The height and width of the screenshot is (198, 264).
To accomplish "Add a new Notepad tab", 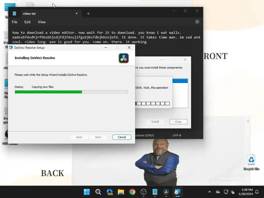I will 88,14.
